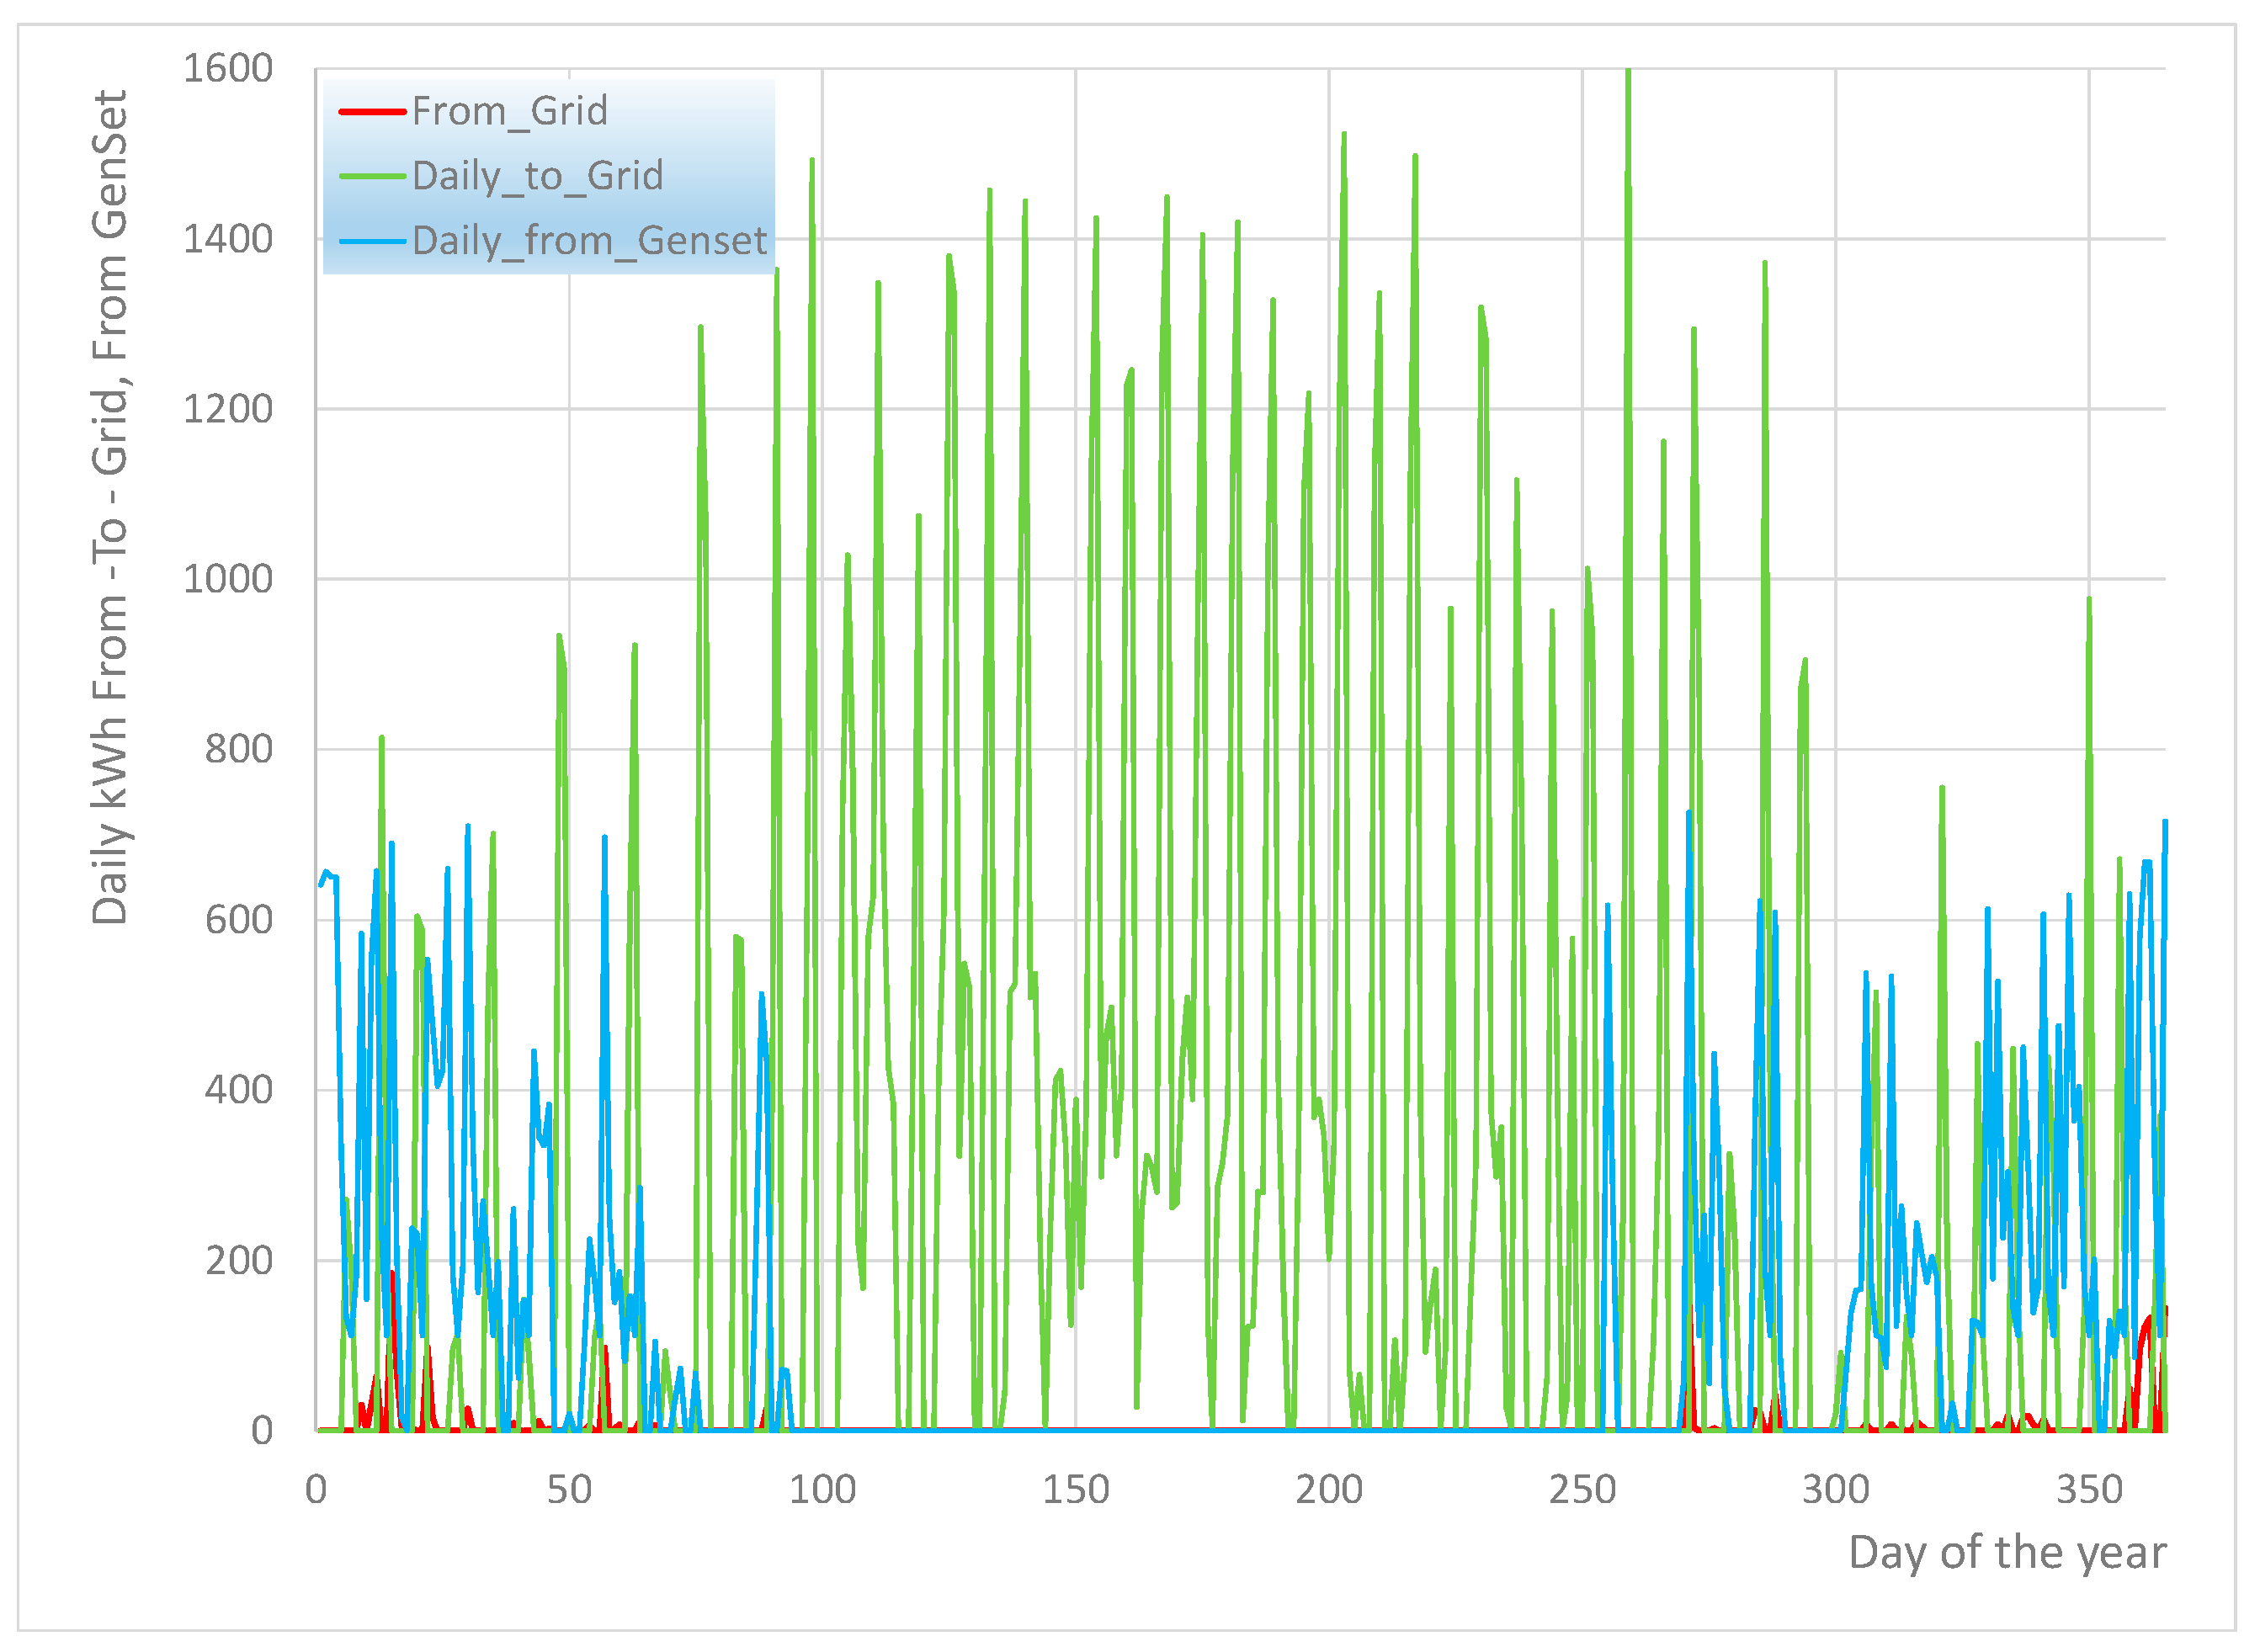Click the 150 x-axis tick label

[1075, 1491]
